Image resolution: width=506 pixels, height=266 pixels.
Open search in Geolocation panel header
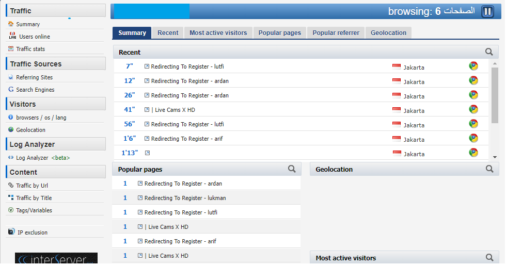(489, 169)
